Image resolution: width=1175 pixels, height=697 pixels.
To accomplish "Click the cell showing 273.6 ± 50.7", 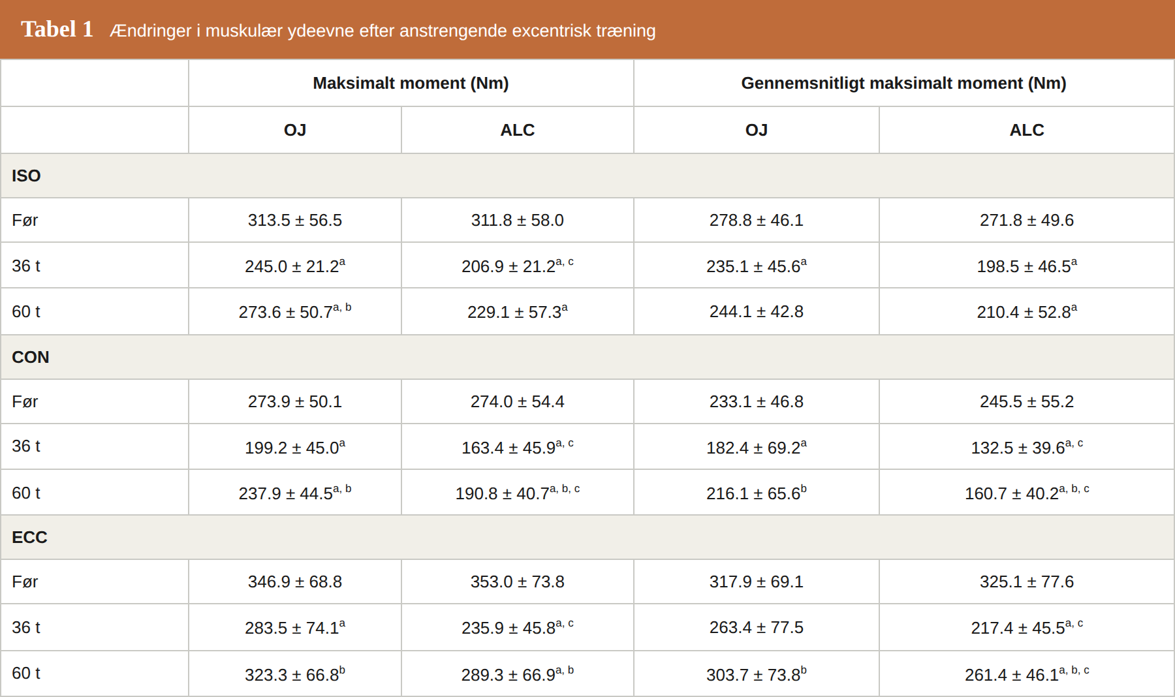I will click(295, 311).
